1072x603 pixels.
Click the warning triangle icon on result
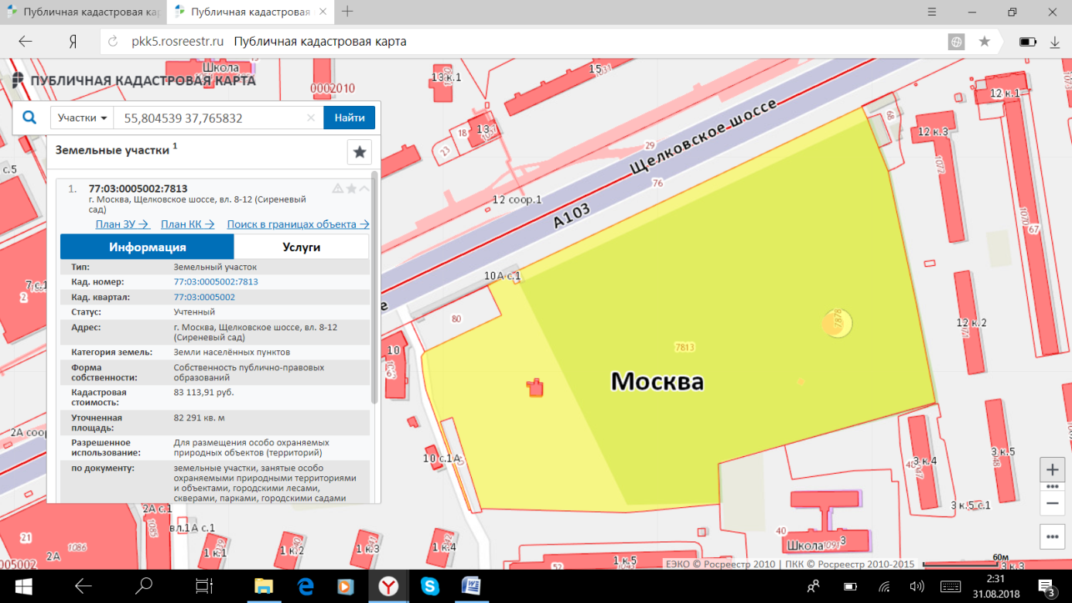coord(338,189)
